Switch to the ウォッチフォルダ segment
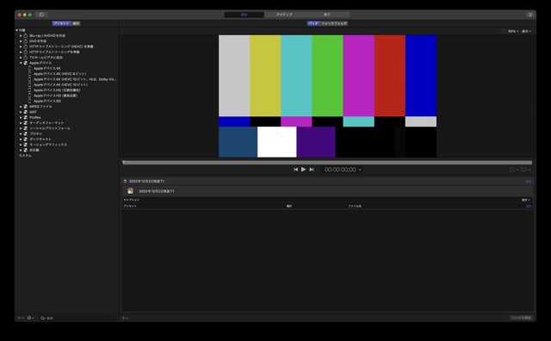Screen dimensions: 551x341 pos(334,23)
